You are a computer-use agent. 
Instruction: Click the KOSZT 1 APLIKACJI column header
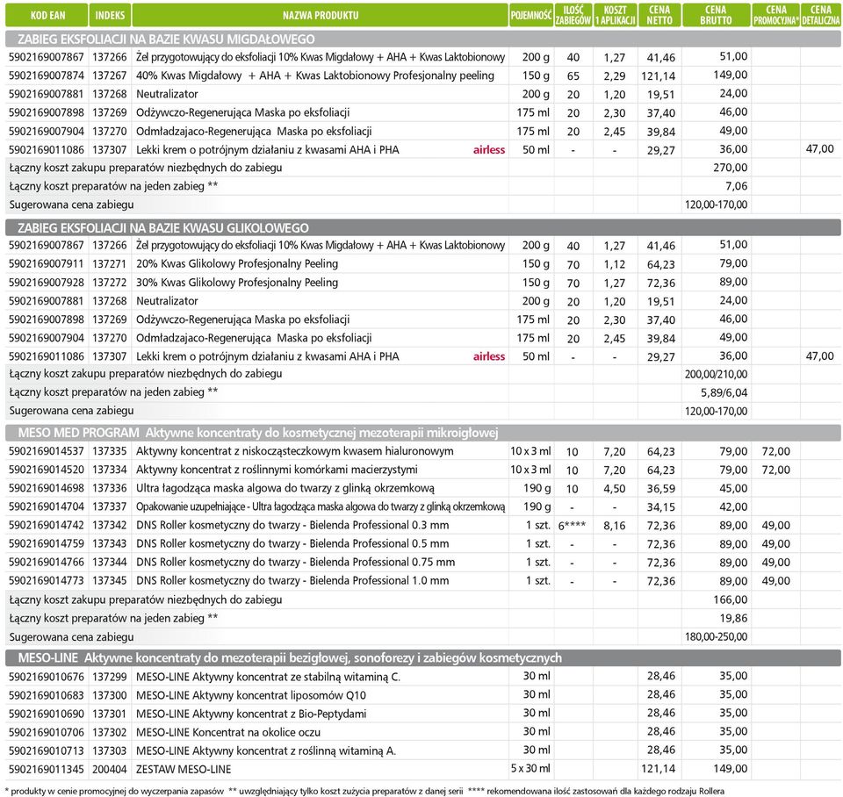[x=615, y=15]
